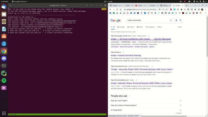Open the Files app in dock
The image size is (208, 117).
pos(4,14)
